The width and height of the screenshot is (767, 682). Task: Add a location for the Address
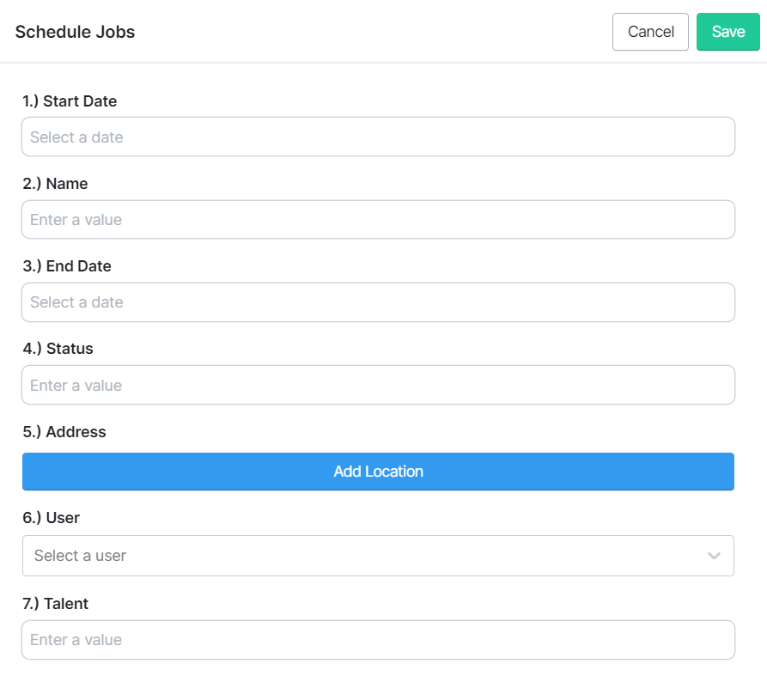378,472
